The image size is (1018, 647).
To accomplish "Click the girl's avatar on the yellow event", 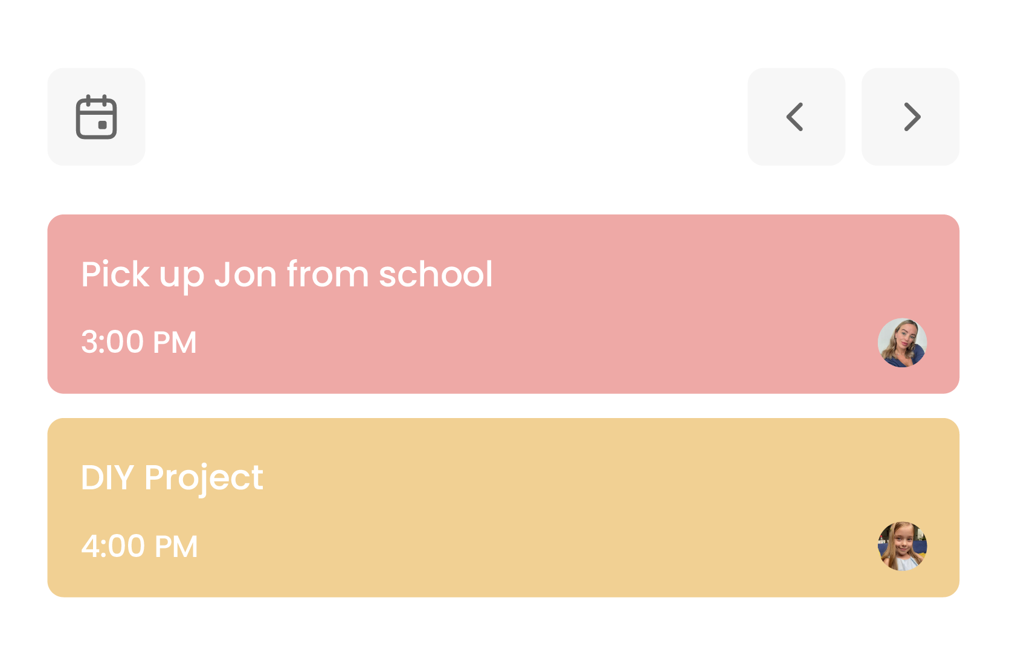I will (x=902, y=546).
